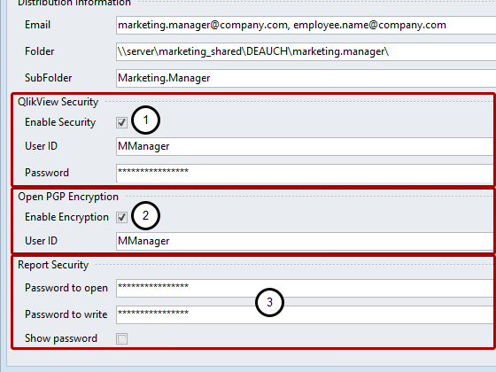This screenshot has width=496, height=372.
Task: Click the Report Security section header
Action: [53, 265]
